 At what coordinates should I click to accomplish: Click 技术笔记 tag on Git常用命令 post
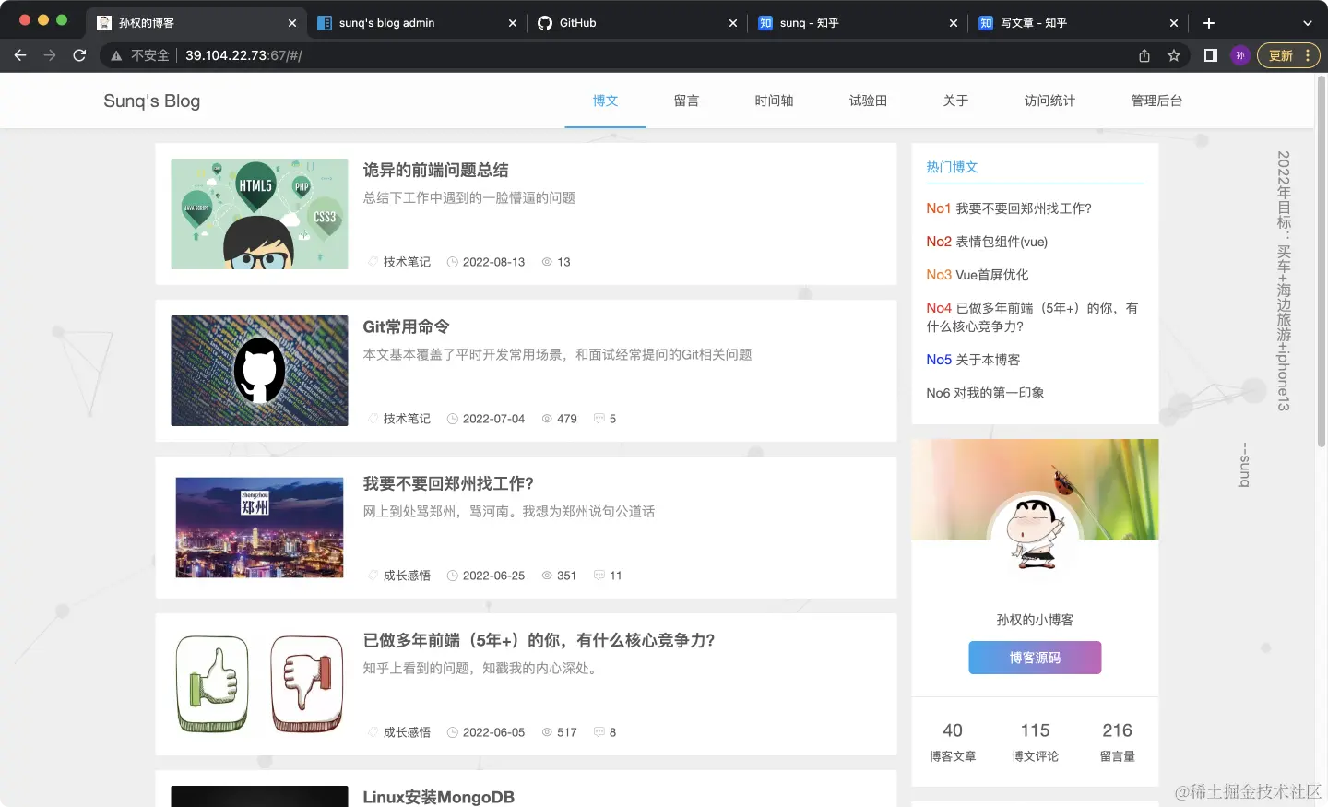point(407,419)
